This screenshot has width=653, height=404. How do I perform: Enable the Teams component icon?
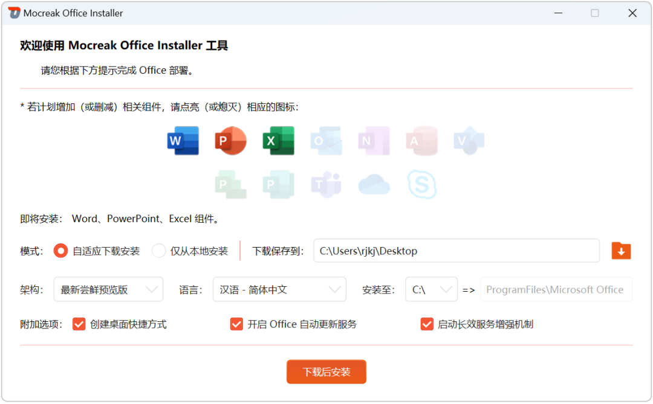[326, 184]
